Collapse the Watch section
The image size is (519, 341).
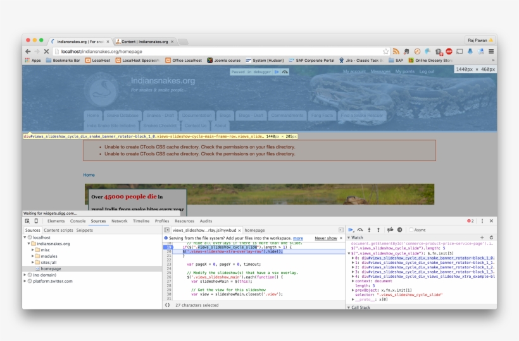(349, 237)
